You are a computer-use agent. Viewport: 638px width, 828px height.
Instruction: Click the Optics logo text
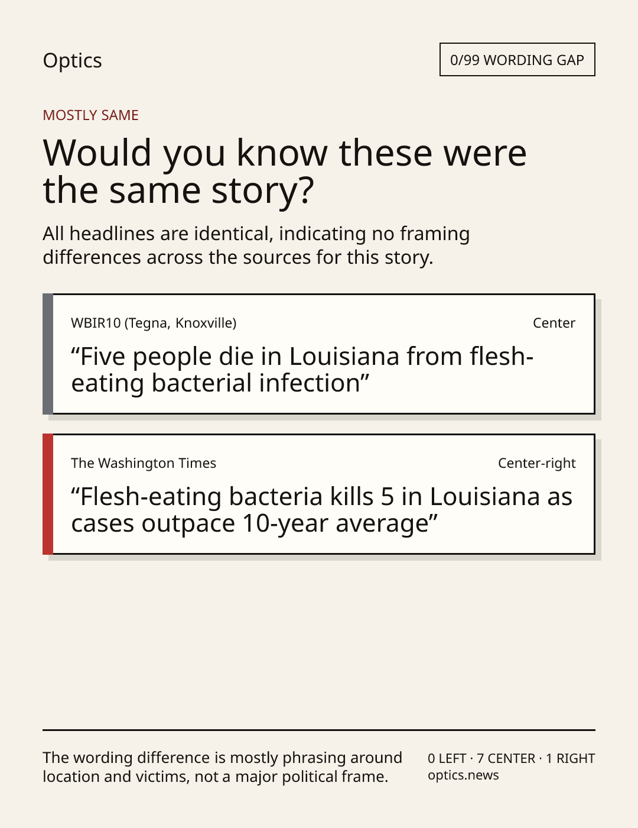pos(72,60)
